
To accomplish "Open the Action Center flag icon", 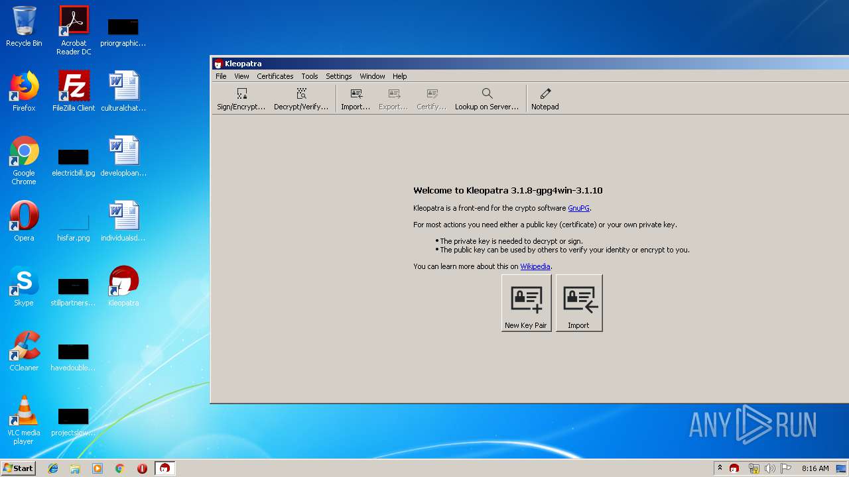I will point(786,468).
